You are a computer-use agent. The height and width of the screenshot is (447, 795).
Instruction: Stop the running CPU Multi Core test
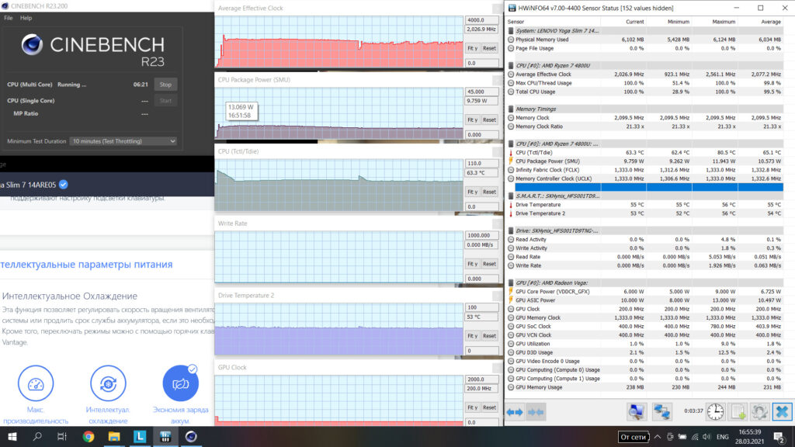point(166,85)
